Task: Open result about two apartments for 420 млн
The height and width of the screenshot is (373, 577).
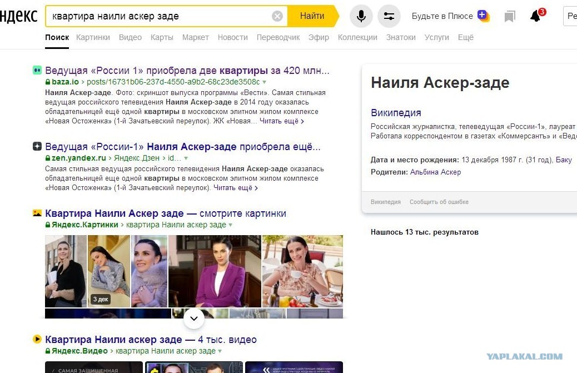Action: (187, 70)
